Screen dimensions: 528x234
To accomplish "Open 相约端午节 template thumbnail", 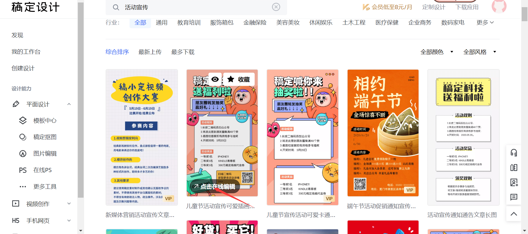I will tap(383, 133).
